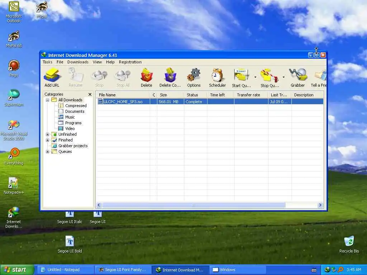Click the horizontal scrollbar thumb

tap(193, 205)
